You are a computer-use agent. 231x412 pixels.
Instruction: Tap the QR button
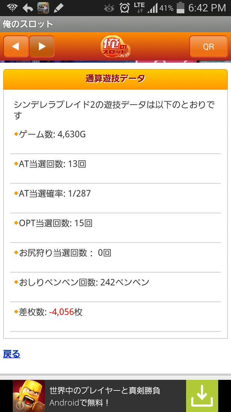coord(208,46)
